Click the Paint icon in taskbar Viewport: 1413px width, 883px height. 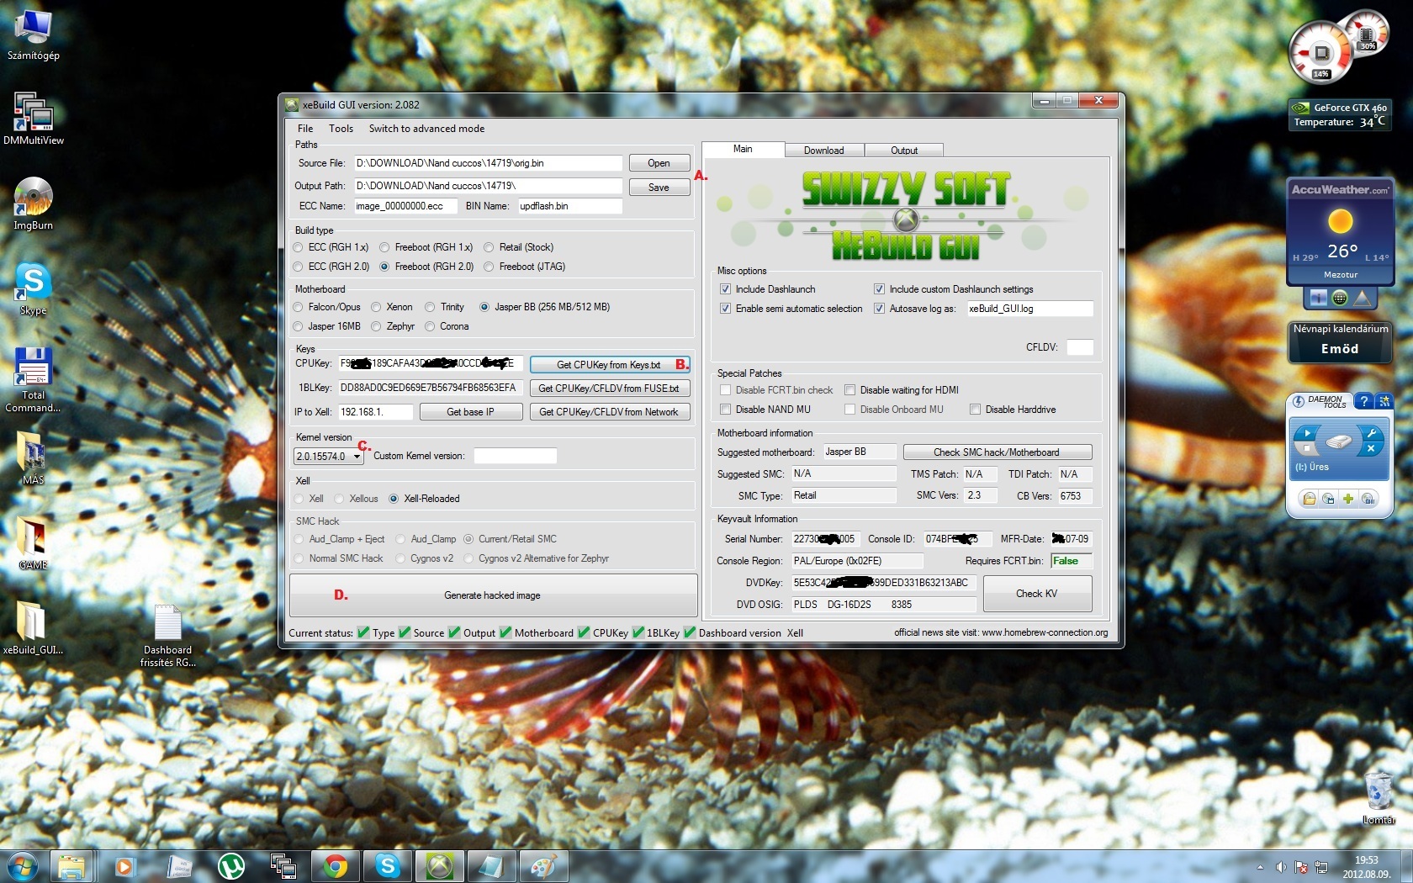(x=543, y=865)
